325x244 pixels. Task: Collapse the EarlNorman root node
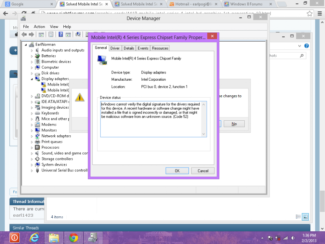pyautogui.click(x=26, y=45)
